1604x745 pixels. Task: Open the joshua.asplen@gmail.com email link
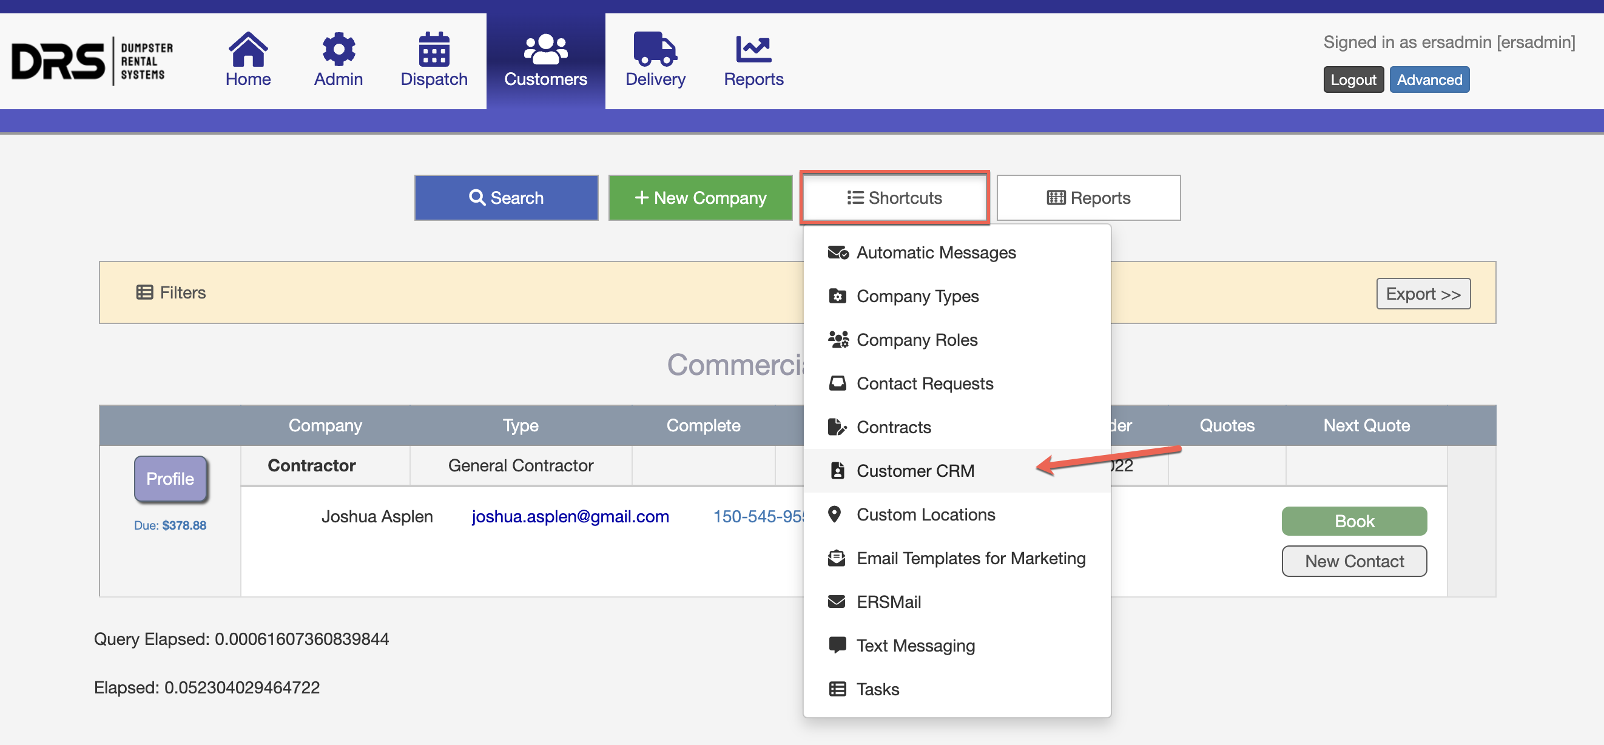570,516
